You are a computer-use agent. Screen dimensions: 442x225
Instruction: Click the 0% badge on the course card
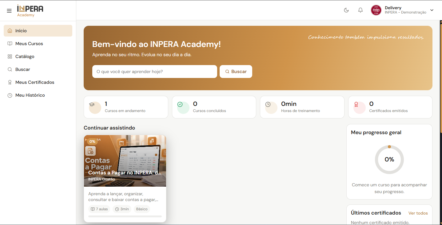[x=92, y=142]
